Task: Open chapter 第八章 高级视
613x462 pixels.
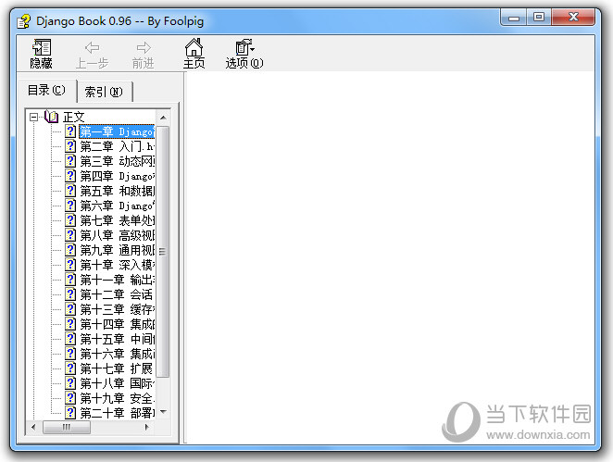Action: (x=117, y=235)
